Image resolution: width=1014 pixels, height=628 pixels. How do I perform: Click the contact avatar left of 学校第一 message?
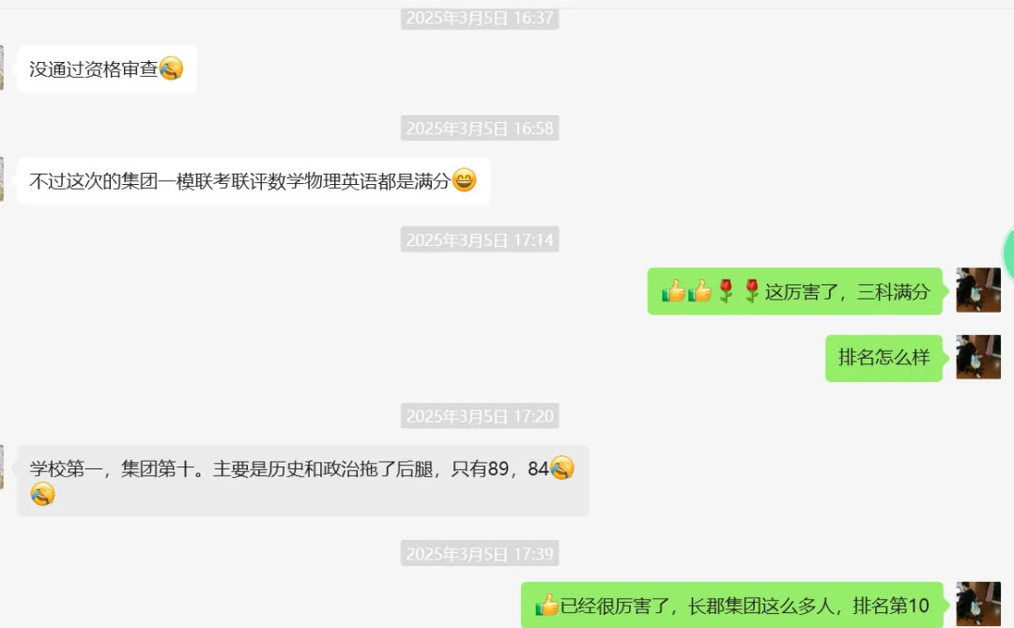pyautogui.click(x=2, y=467)
